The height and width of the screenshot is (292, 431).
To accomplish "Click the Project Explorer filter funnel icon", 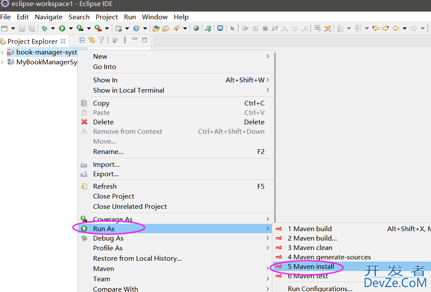I will pos(102,40).
